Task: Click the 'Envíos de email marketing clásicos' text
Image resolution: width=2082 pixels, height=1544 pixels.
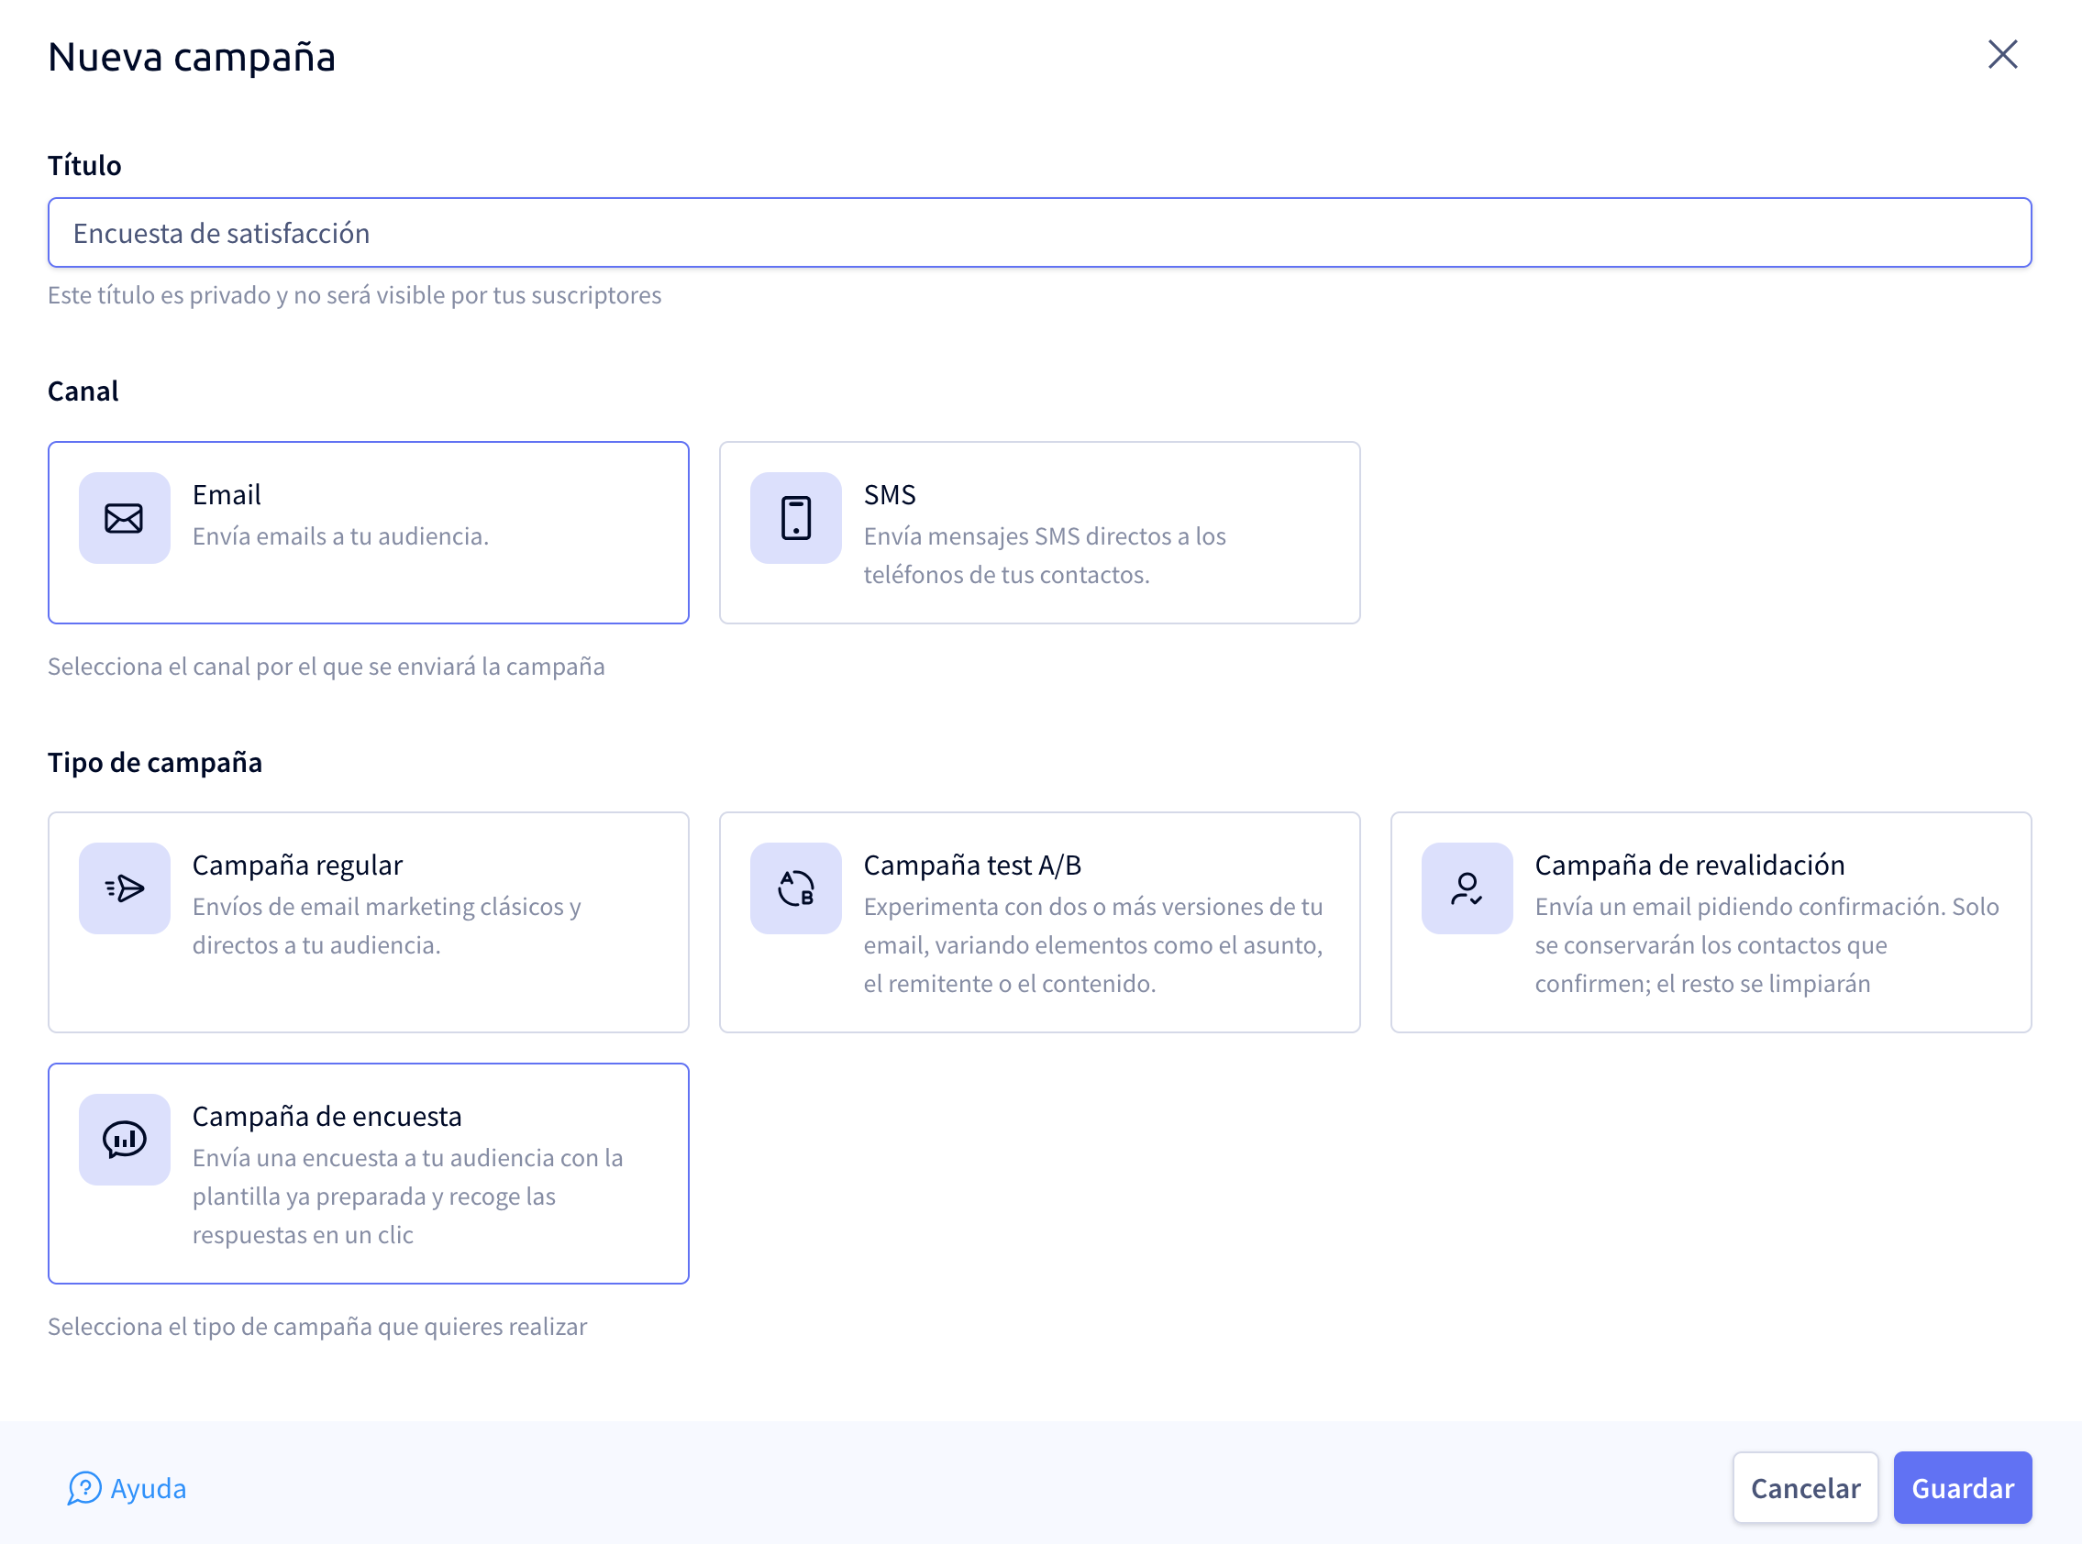Action: [x=386, y=925]
